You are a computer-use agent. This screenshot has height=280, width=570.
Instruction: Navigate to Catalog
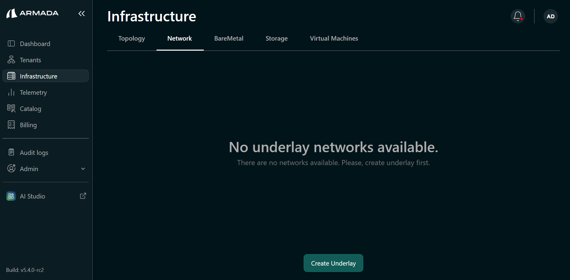point(45,109)
